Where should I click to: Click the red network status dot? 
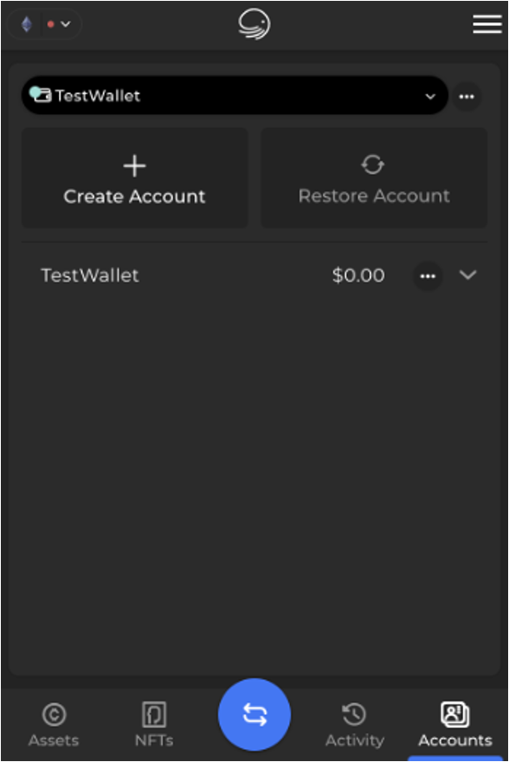pos(50,24)
